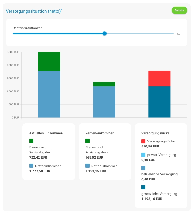Select the red Versorgungslücke bar segment
Image resolution: width=195 pixels, height=213 pixels.
[x=159, y=78]
